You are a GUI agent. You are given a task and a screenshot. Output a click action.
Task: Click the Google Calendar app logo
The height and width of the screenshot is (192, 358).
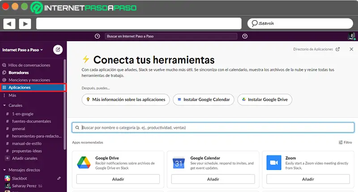point(179,163)
